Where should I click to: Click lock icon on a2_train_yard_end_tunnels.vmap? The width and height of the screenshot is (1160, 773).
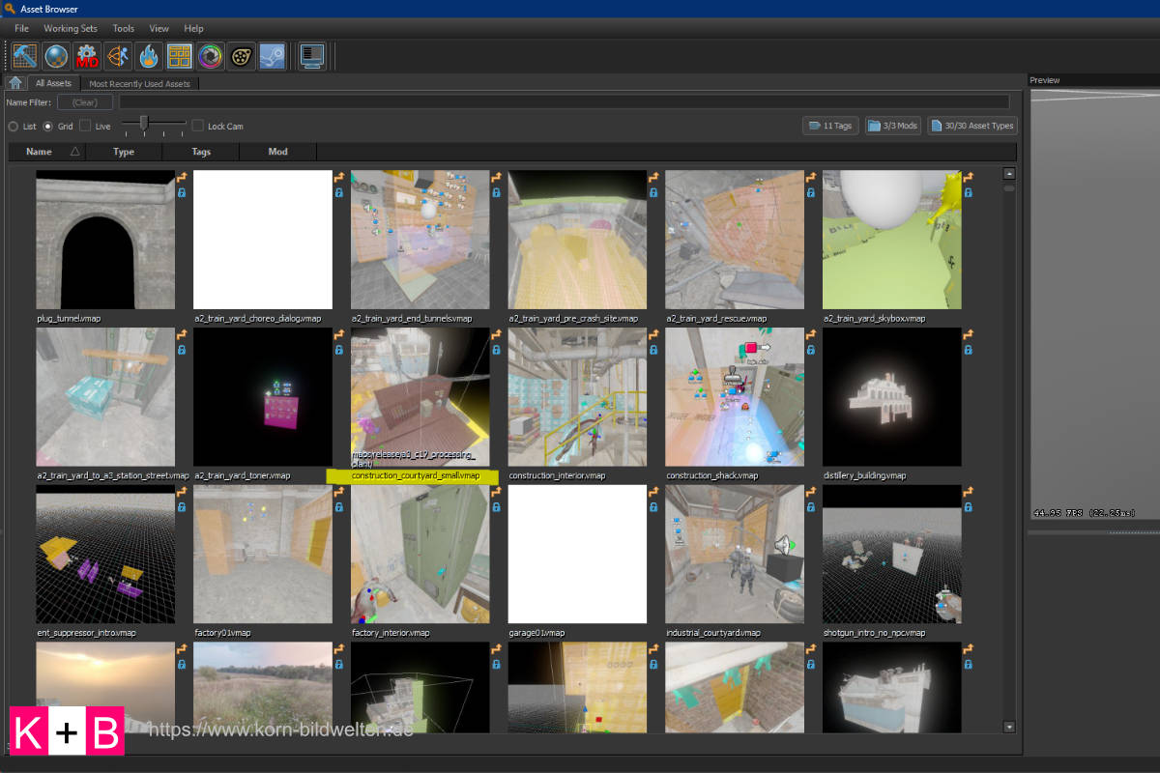tap(496, 192)
